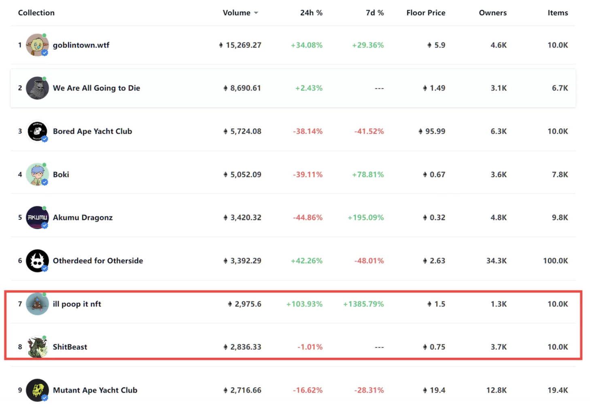
Task: Click the +29.36% 7d change
Action: coord(368,45)
